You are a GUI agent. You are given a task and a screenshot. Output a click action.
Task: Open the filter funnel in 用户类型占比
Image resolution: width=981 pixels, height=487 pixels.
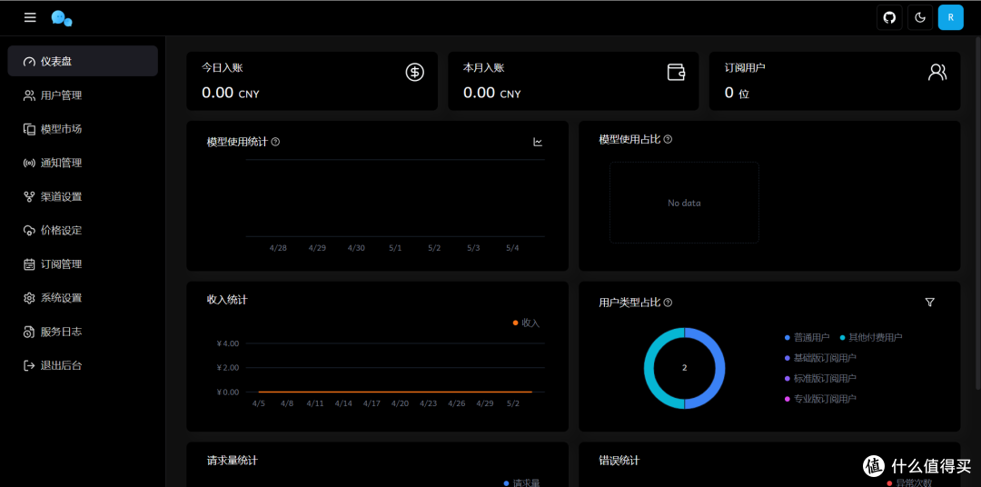pos(930,303)
